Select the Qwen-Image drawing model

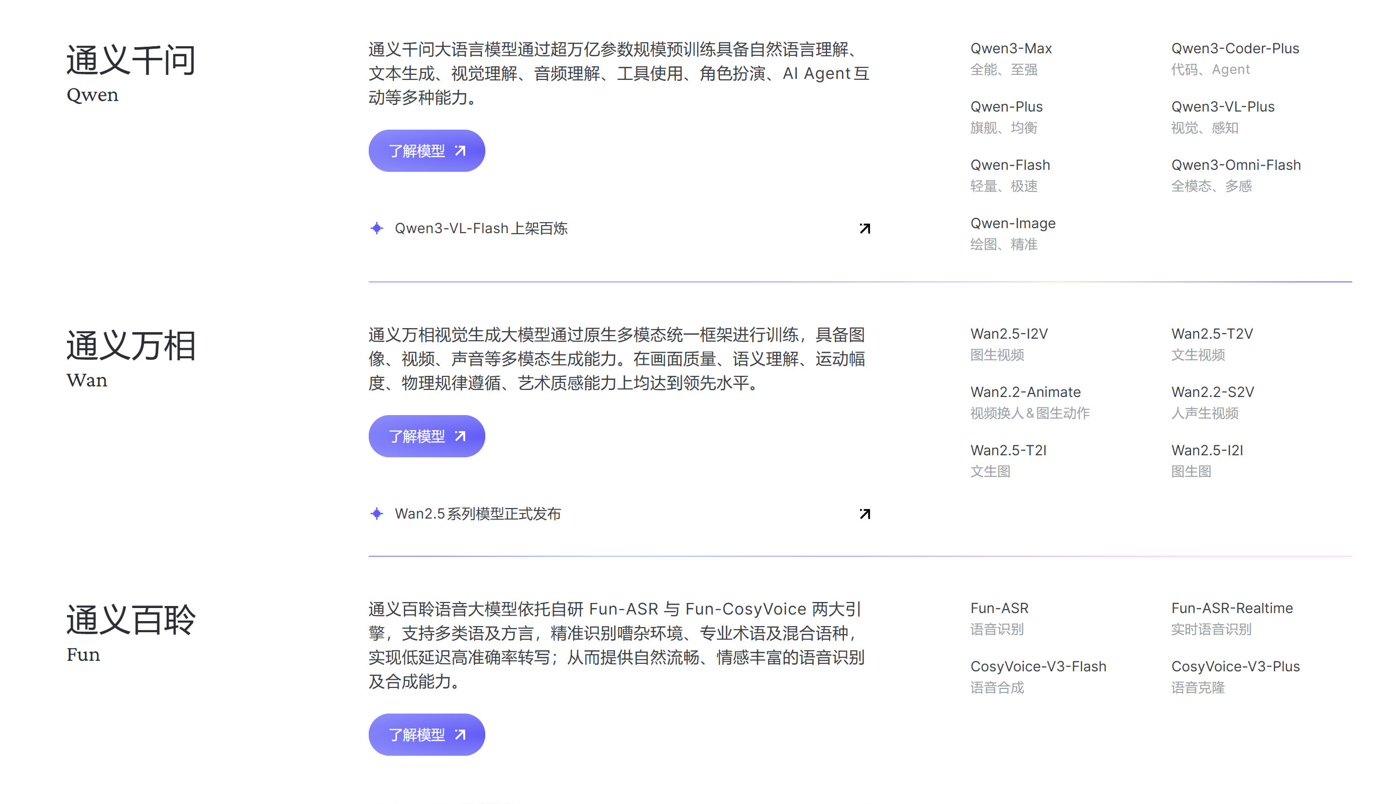click(x=1012, y=223)
